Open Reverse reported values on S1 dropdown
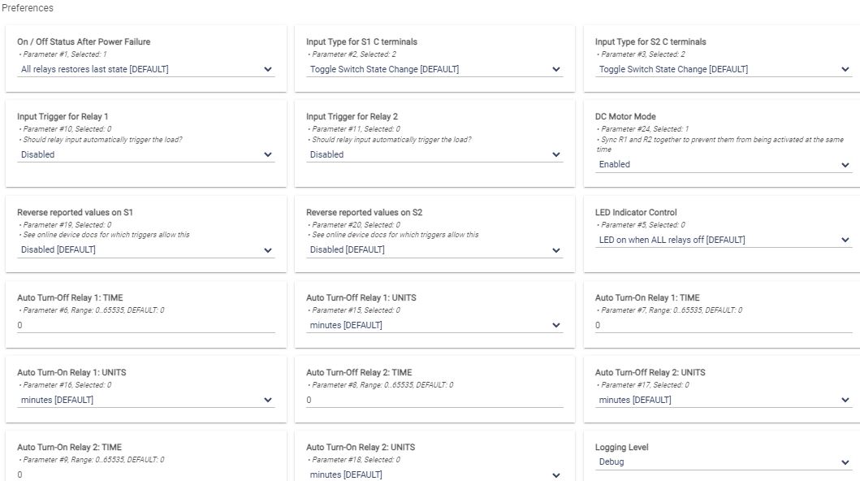Image resolution: width=860 pixels, height=481 pixels. [x=146, y=250]
